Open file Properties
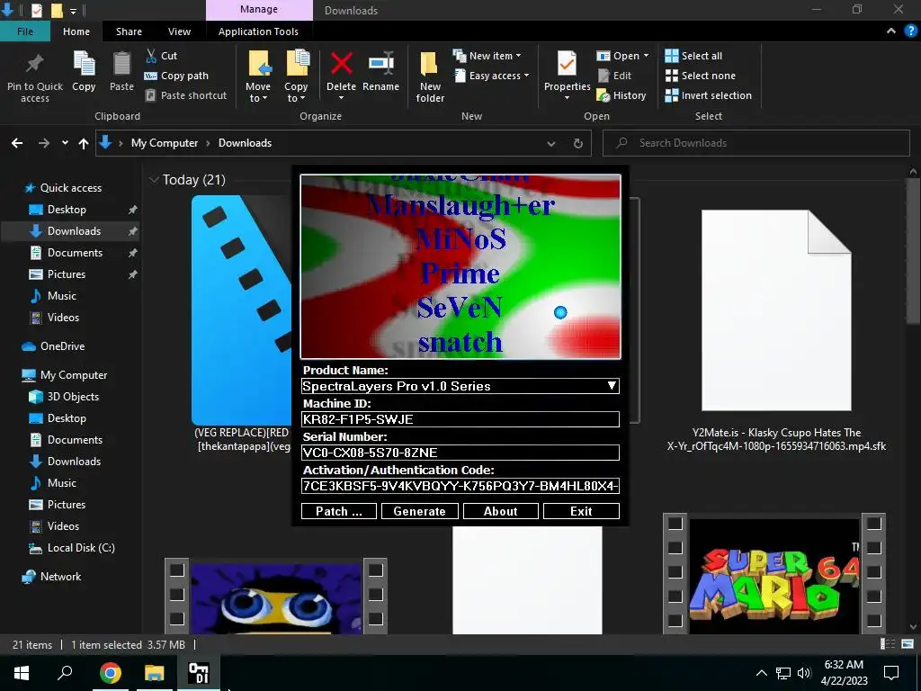The width and height of the screenshot is (921, 691). tap(567, 74)
